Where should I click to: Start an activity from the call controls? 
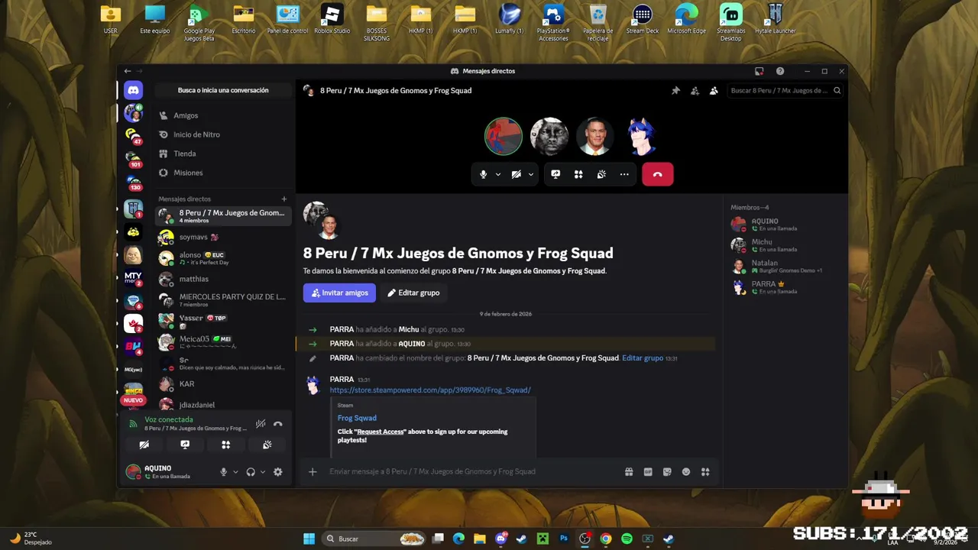(x=578, y=174)
